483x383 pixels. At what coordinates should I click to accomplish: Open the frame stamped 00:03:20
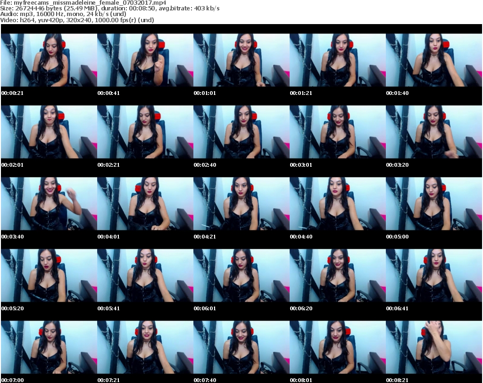click(x=434, y=132)
